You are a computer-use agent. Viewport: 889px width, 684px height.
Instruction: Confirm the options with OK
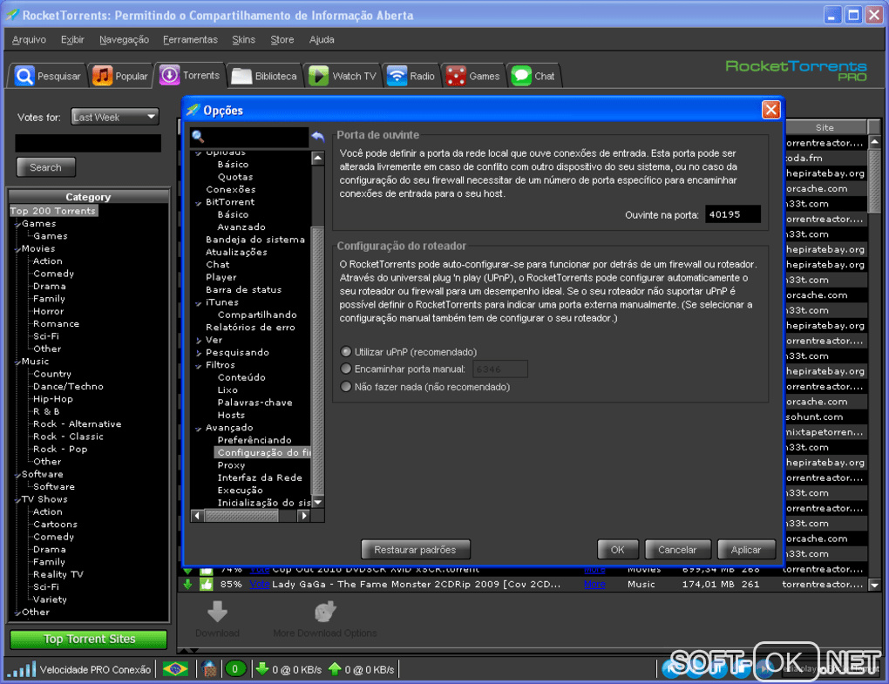pyautogui.click(x=617, y=550)
